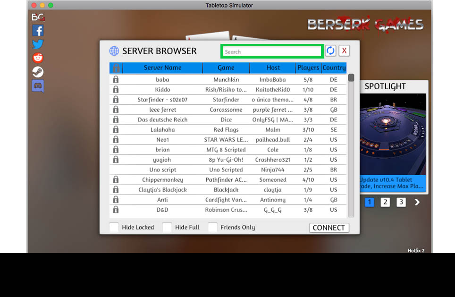Select the MTG 8 Scripted game cell

tap(226, 150)
